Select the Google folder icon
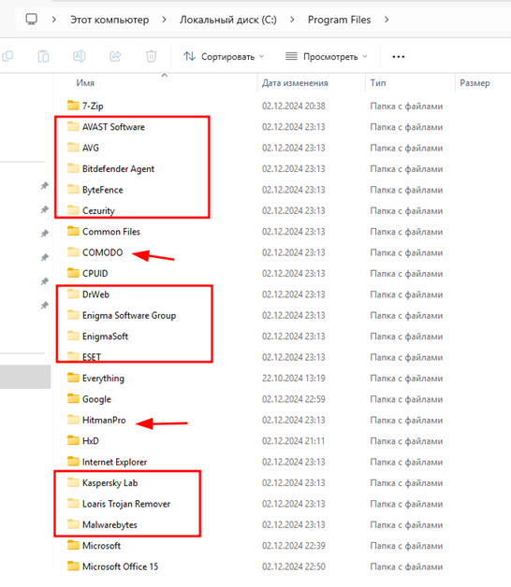This screenshot has width=511, height=587. (x=73, y=399)
